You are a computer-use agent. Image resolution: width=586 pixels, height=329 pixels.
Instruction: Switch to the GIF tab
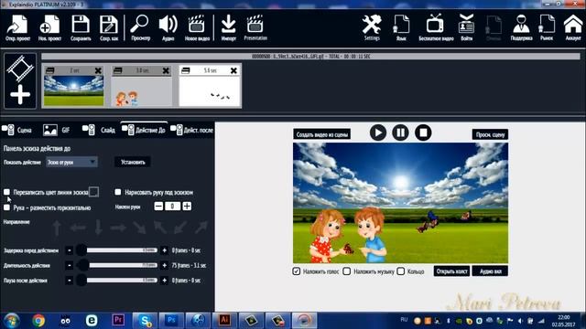(57, 130)
